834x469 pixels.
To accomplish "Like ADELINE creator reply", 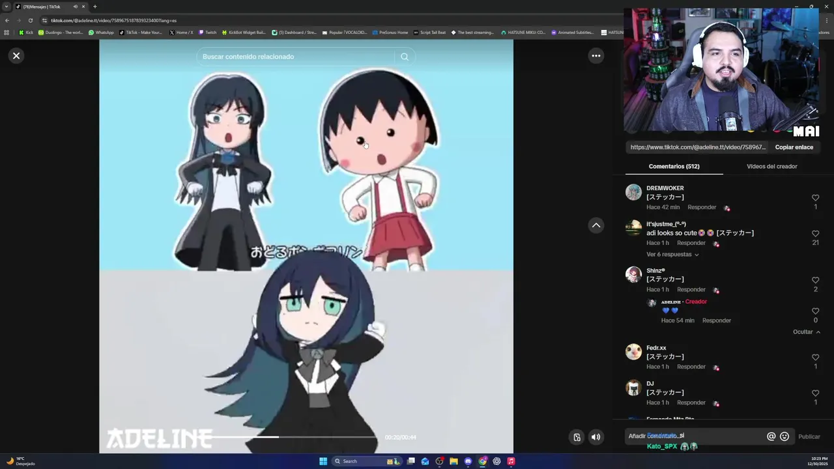I will (815, 311).
